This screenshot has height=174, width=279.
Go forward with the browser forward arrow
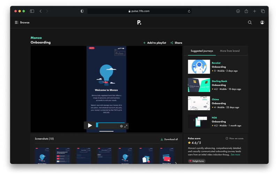(47, 11)
